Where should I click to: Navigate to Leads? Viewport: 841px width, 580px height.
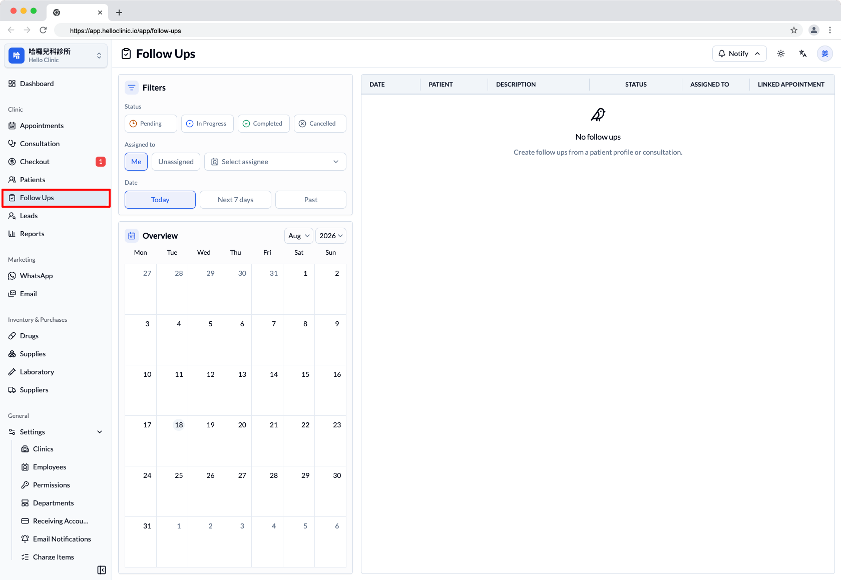(56, 216)
